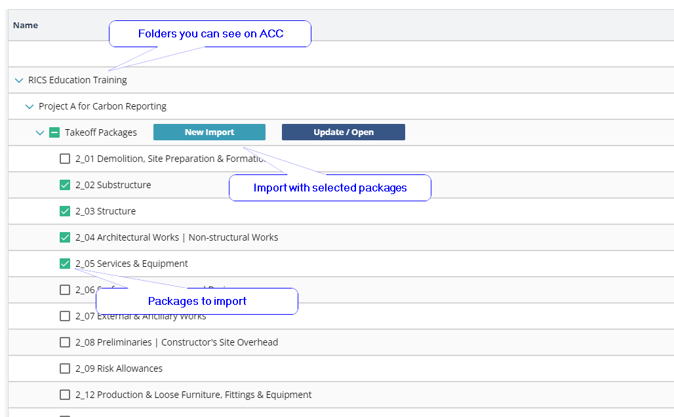The height and width of the screenshot is (417, 674).
Task: Select the 2_03 Structure row label
Action: click(106, 211)
